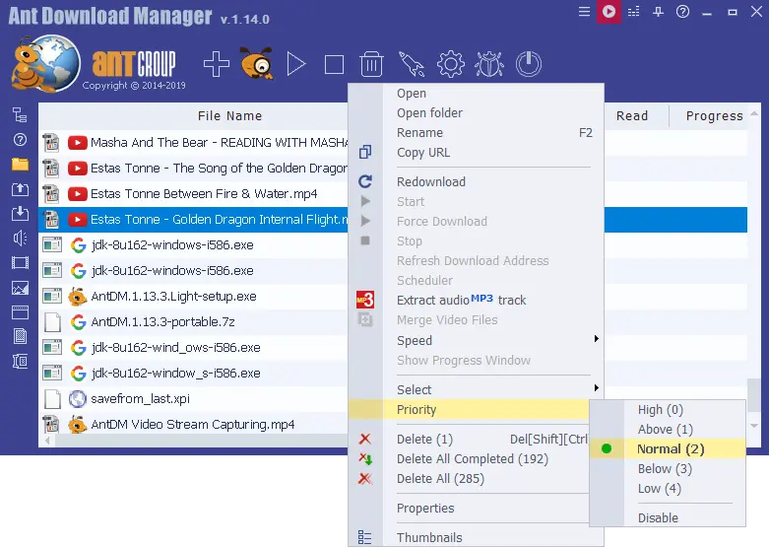Click the stop square toolbar icon

coord(334,64)
